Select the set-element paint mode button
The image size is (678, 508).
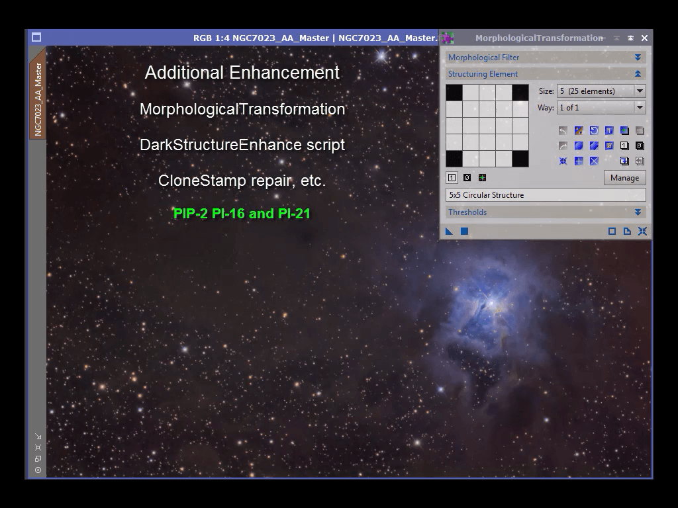452,177
